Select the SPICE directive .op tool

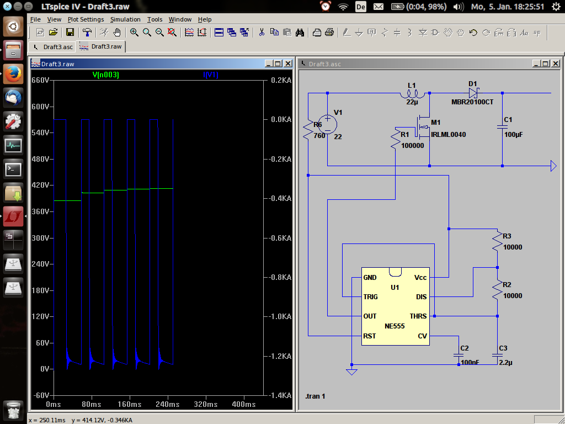537,33
